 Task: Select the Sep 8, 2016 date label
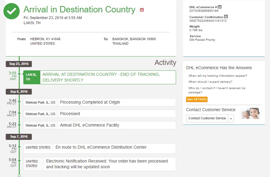point(19,92)
